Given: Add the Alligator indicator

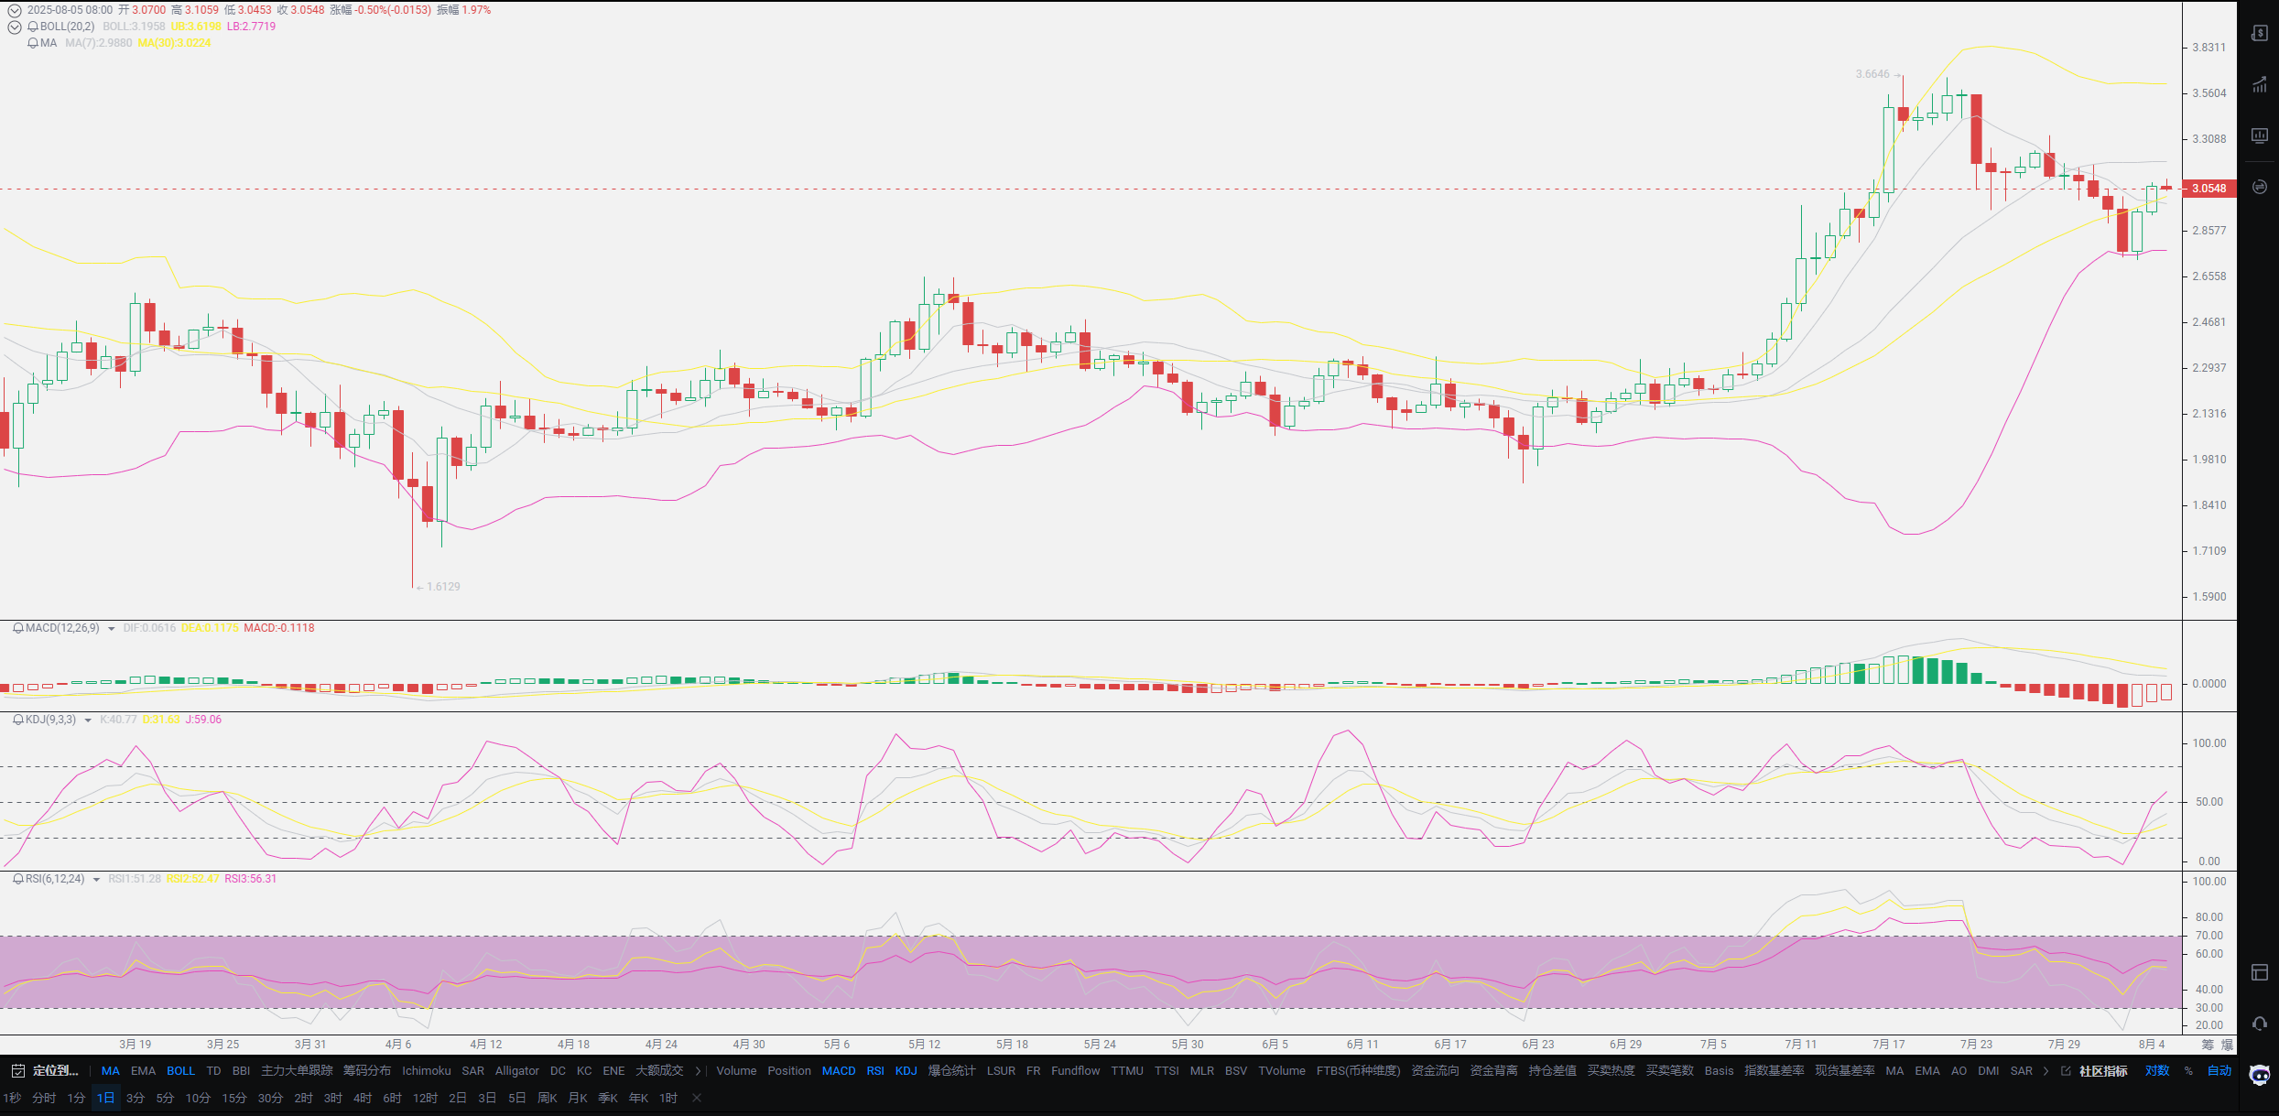Looking at the screenshot, I should (517, 1071).
